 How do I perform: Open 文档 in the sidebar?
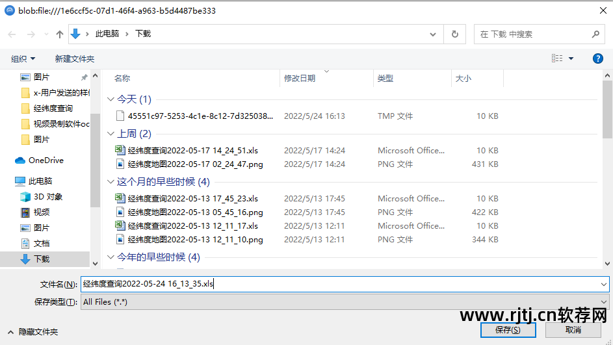[x=42, y=244]
